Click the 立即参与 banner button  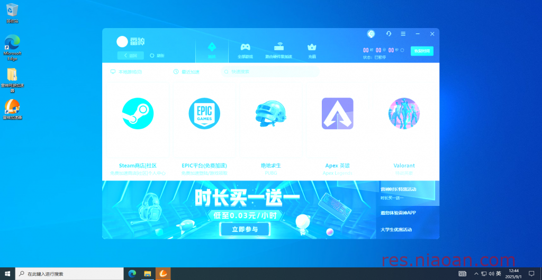coord(245,229)
